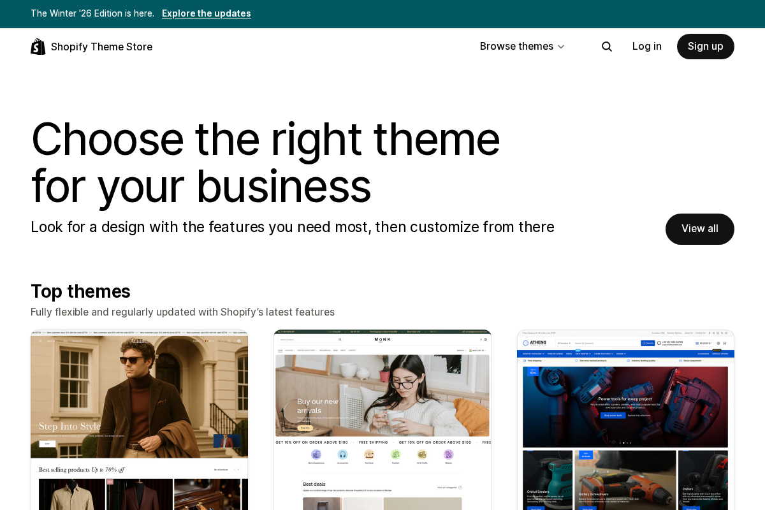
Task: Select the Fashion category icon in Monk theme
Action: [395, 454]
